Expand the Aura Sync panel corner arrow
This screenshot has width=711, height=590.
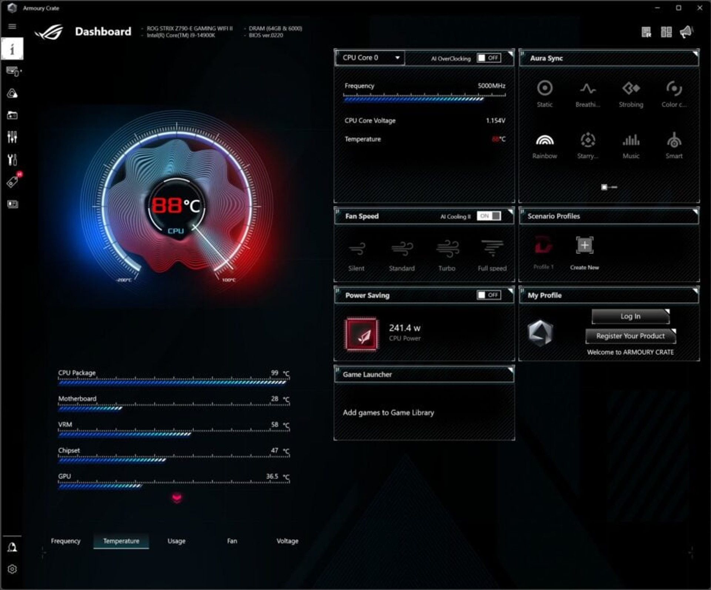(695, 54)
